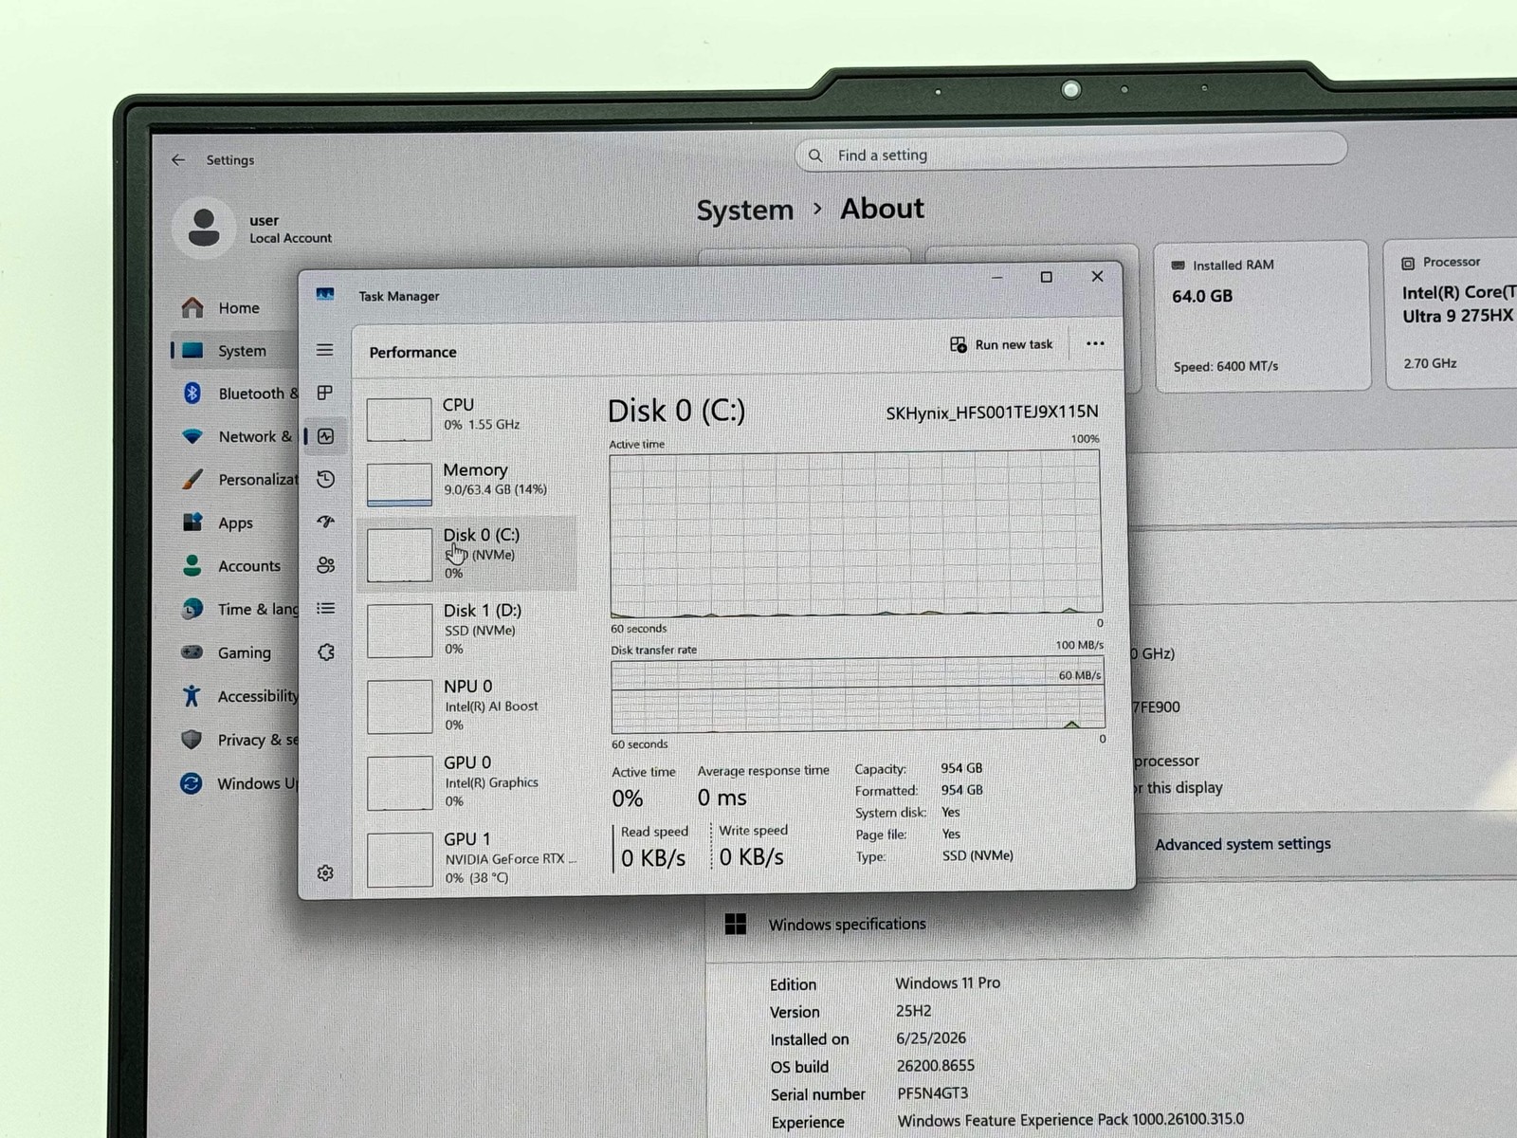Open the Details list icon
Screen dimensions: 1517x1138
pos(325,608)
